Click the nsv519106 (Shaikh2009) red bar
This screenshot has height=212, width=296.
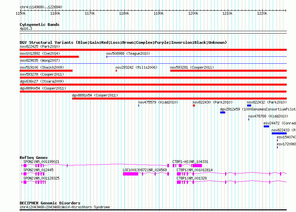[x=46, y=71]
